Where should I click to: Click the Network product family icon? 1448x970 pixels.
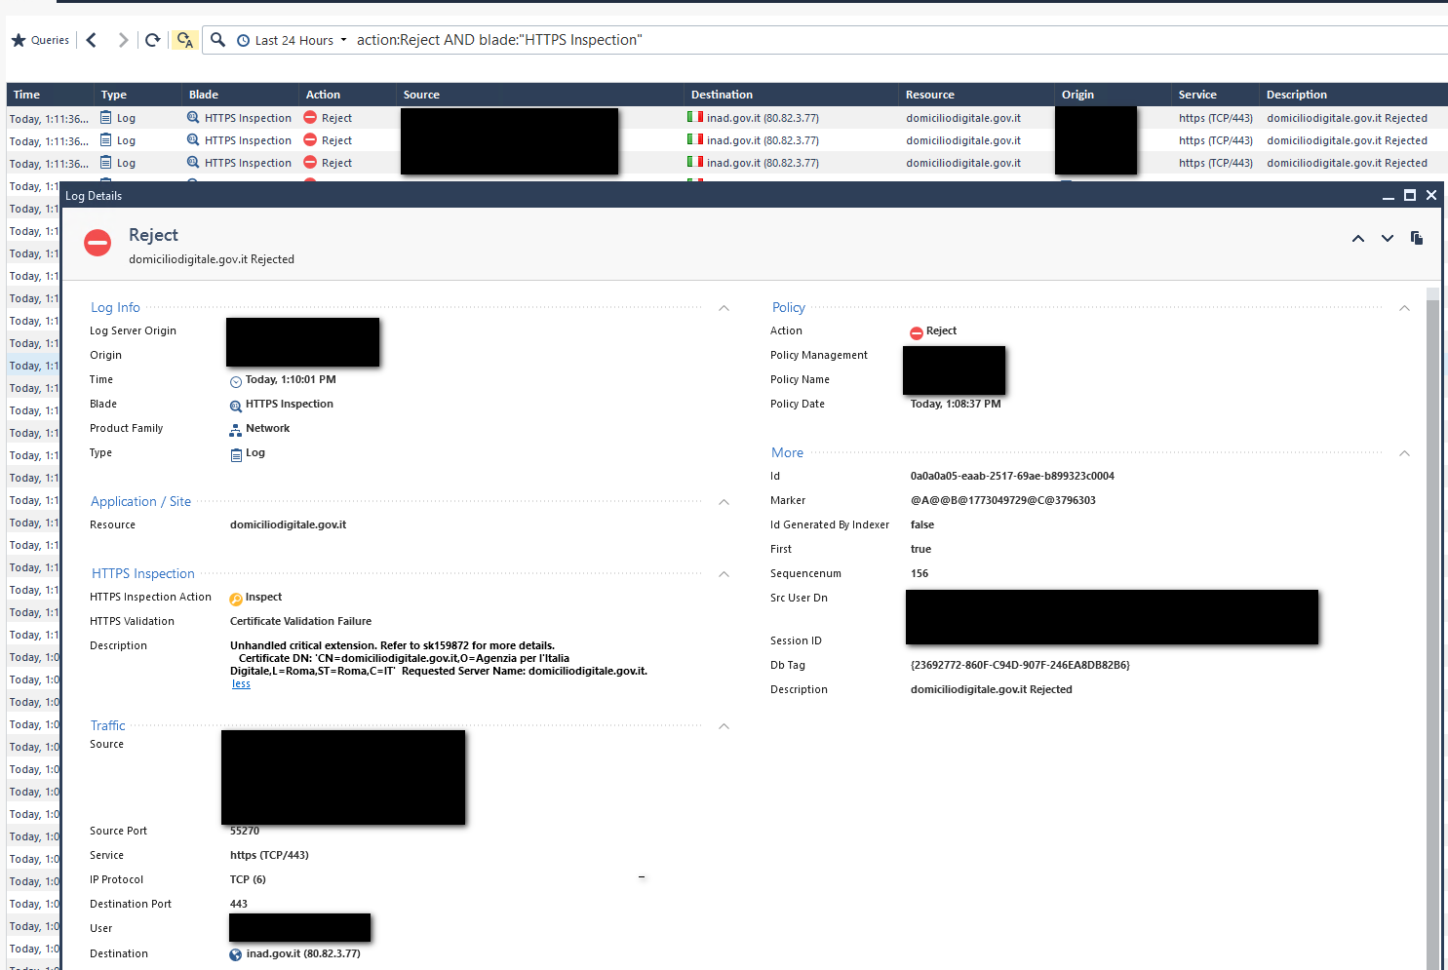pyautogui.click(x=236, y=430)
